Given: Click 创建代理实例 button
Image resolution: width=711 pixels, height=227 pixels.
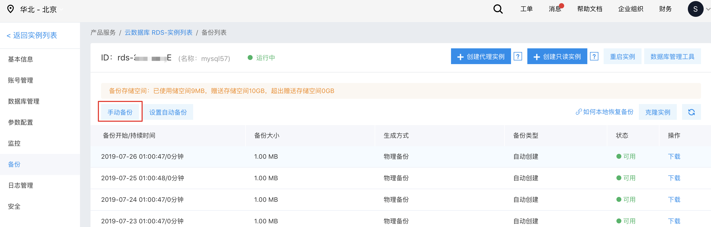Looking at the screenshot, I should click(480, 56).
